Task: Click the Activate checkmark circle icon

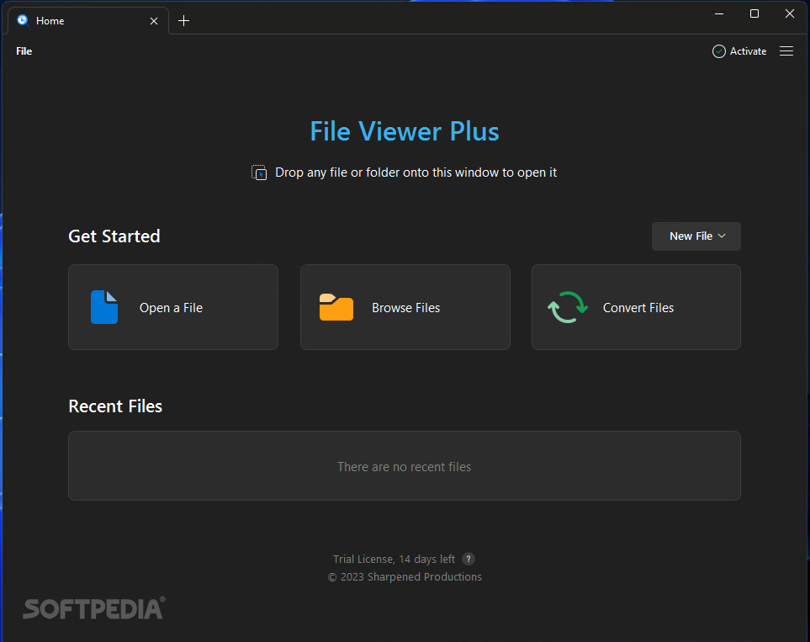Action: pos(718,51)
